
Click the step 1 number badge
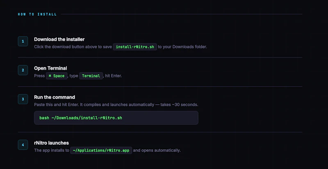23,41
